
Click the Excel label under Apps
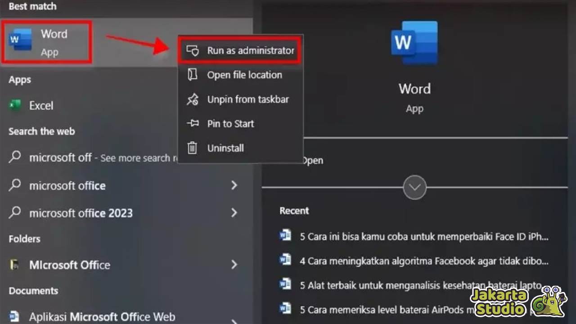pyautogui.click(x=41, y=106)
